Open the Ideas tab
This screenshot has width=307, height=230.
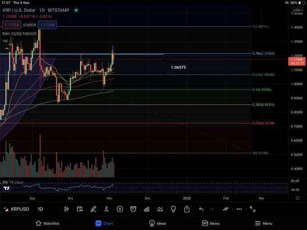pos(158,223)
